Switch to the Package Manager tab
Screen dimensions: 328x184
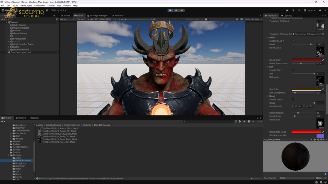[x=97, y=16]
